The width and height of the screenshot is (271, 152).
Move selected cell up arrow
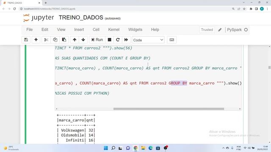coord(75,40)
